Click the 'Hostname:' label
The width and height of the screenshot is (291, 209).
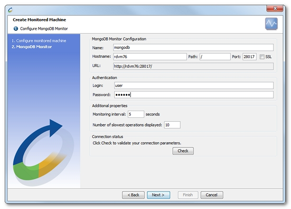tap(102, 56)
